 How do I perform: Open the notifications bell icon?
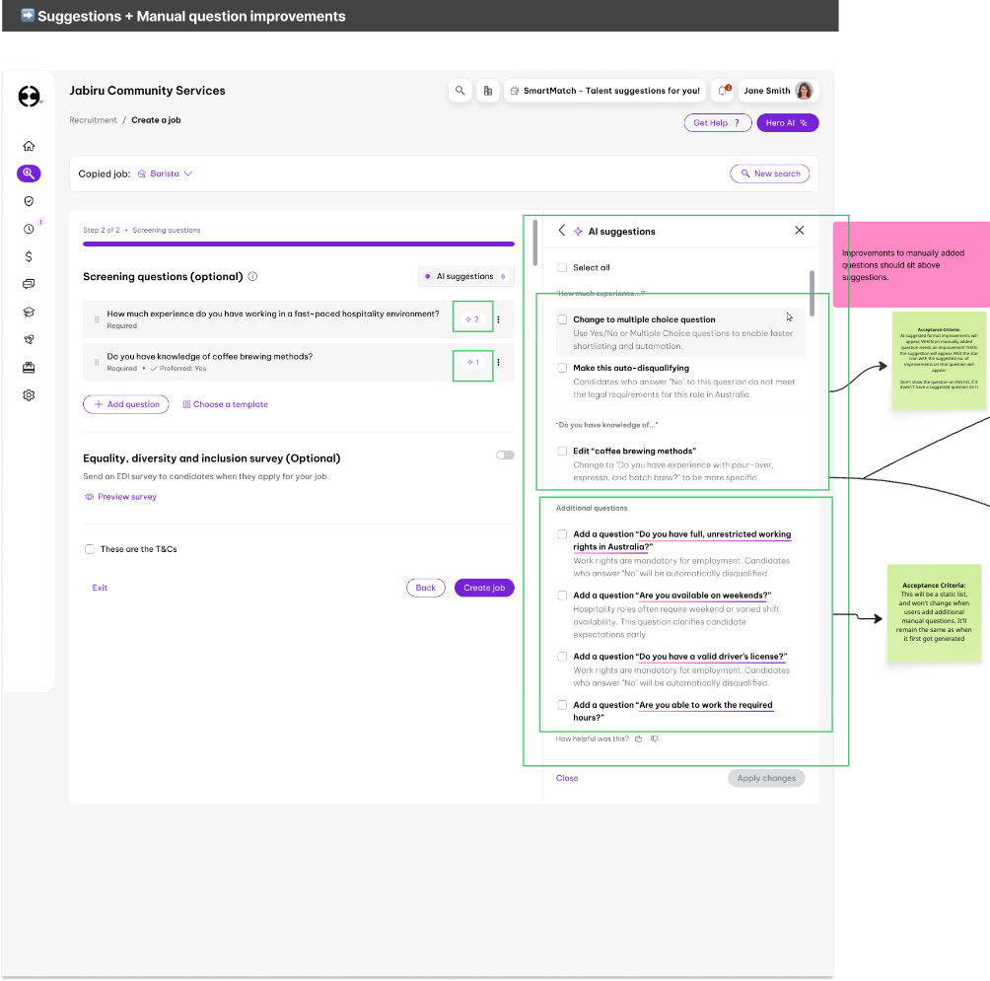723,91
